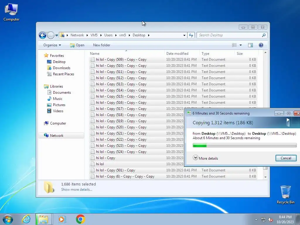This screenshot has height=225, width=300.
Task: Toggle the preview pane button
Action: click(250, 45)
